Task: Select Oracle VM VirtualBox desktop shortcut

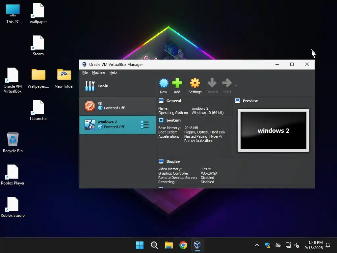Action: pos(13,80)
